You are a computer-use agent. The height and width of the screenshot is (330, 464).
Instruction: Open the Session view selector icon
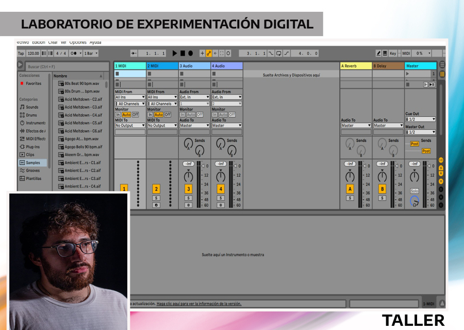(442, 74)
